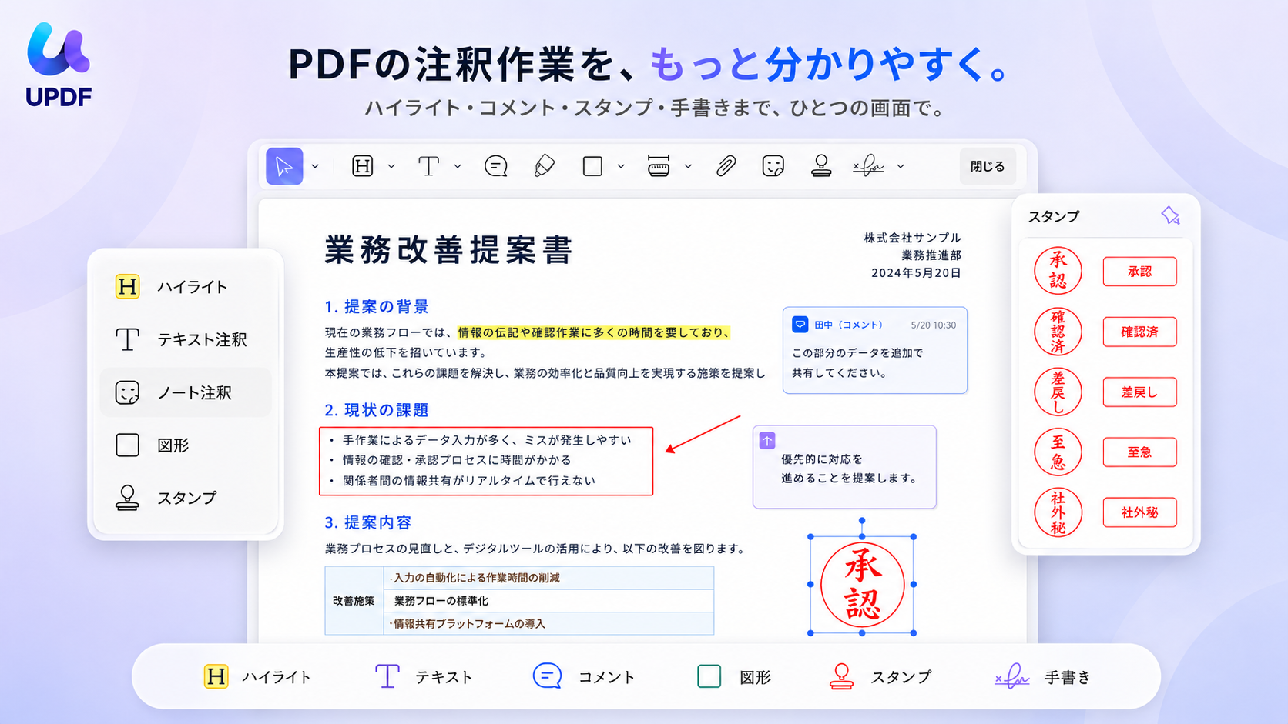Click the favorite star icon in stamp panel

(x=1170, y=216)
